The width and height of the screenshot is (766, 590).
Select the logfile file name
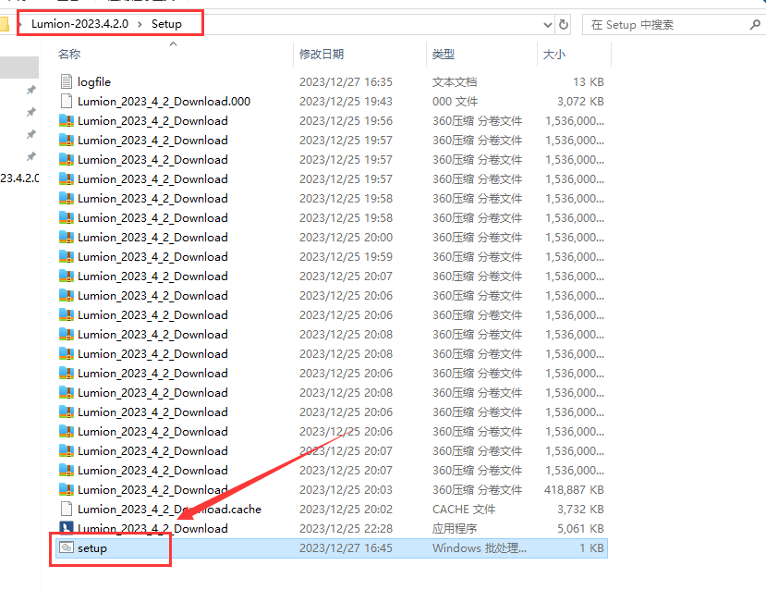94,82
